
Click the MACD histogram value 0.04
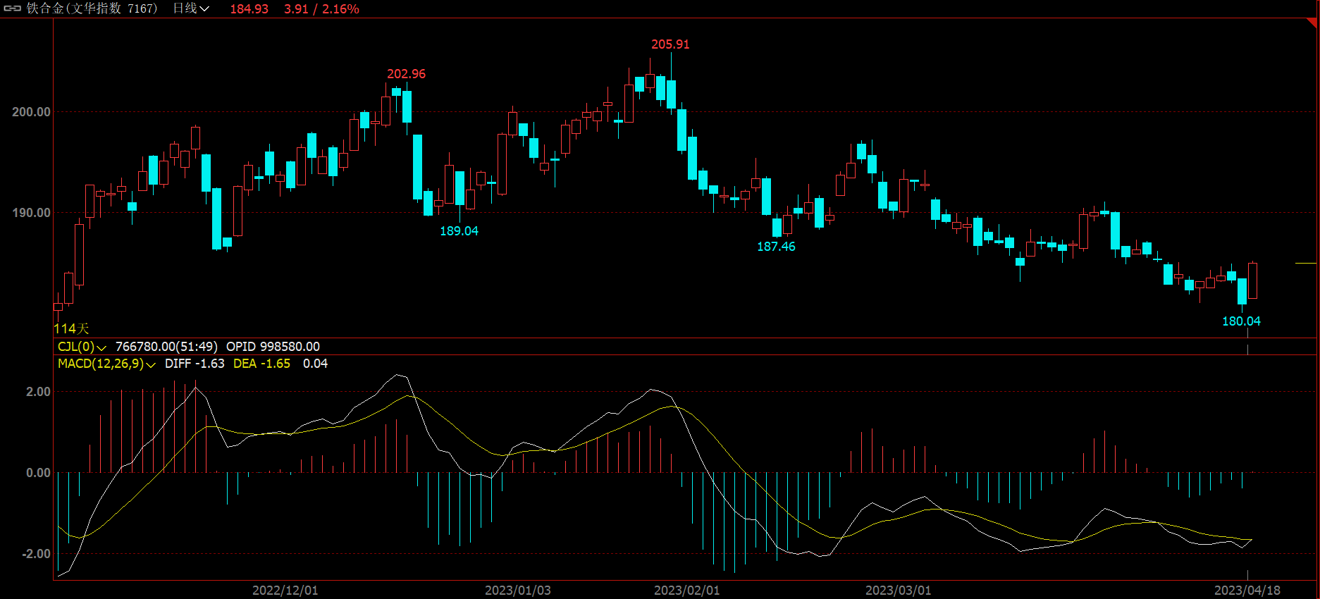pos(315,364)
